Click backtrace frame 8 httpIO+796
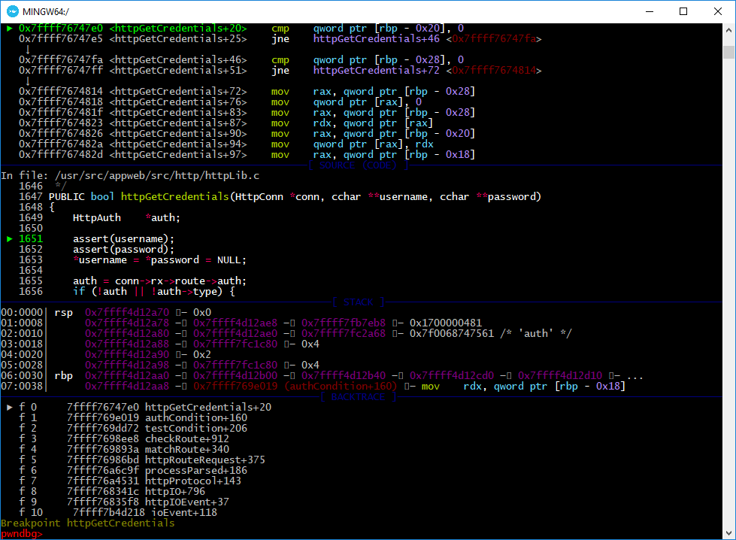The image size is (736, 540). click(112, 492)
